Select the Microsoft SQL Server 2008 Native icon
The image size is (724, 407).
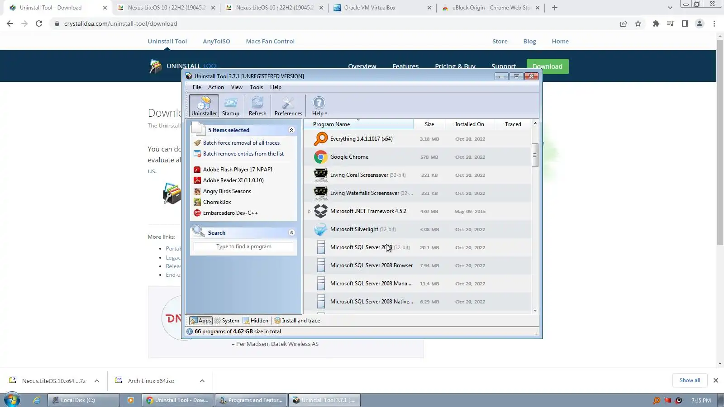pyautogui.click(x=321, y=302)
